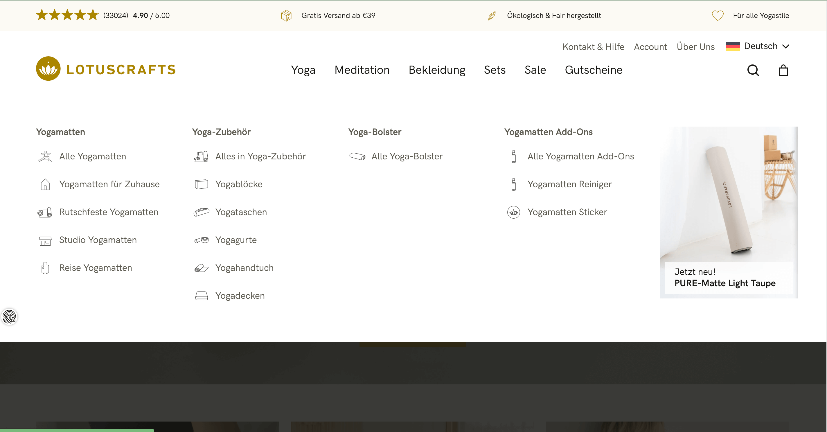Click the Yoga-Zubehör column heading
Image resolution: width=827 pixels, height=432 pixels.
click(221, 132)
